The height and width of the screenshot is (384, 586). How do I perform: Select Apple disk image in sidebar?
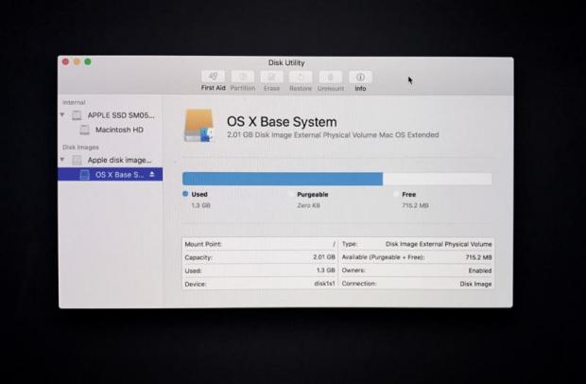pos(119,160)
